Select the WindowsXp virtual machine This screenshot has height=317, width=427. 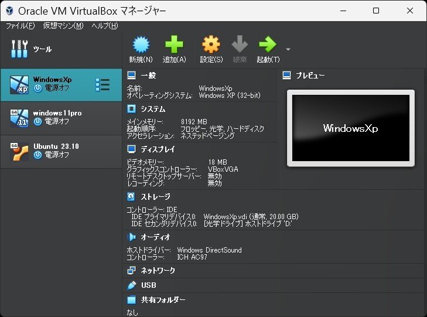pyautogui.click(x=62, y=85)
